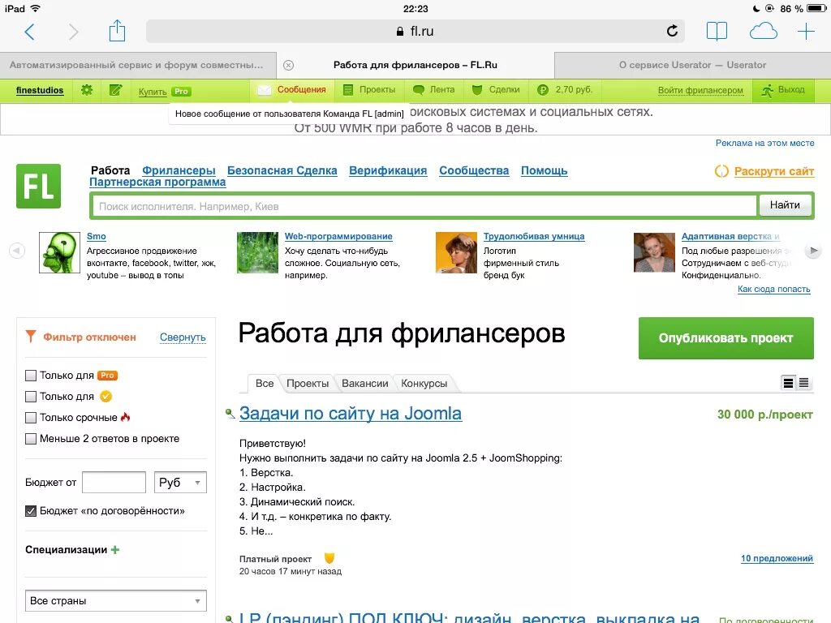
Task: Open Сообщения in the green bar
Action: (x=292, y=89)
